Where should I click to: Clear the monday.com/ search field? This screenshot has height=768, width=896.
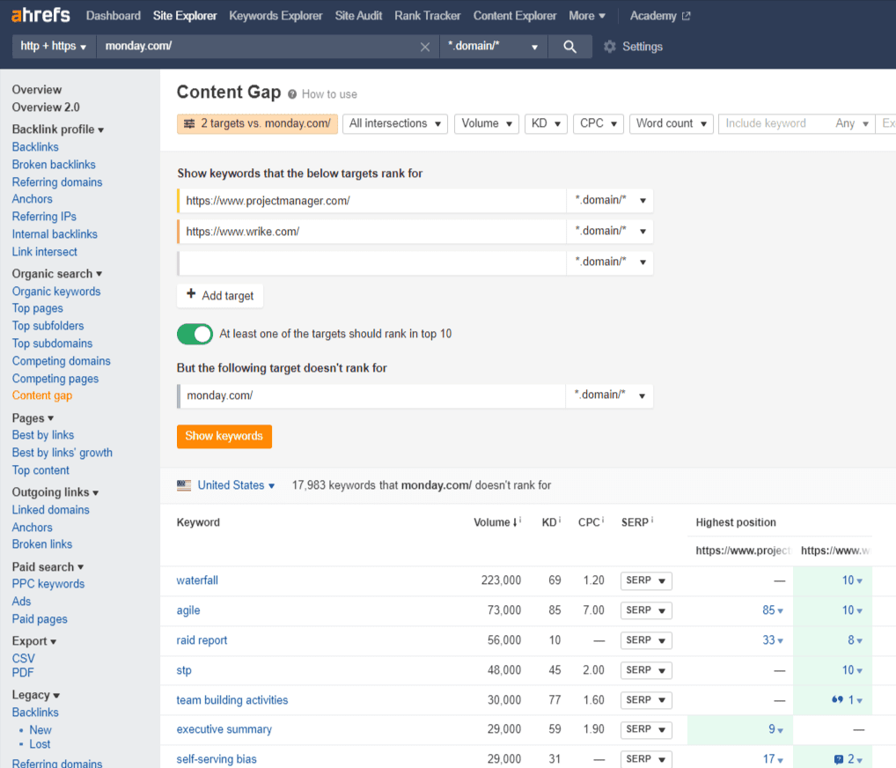[425, 47]
